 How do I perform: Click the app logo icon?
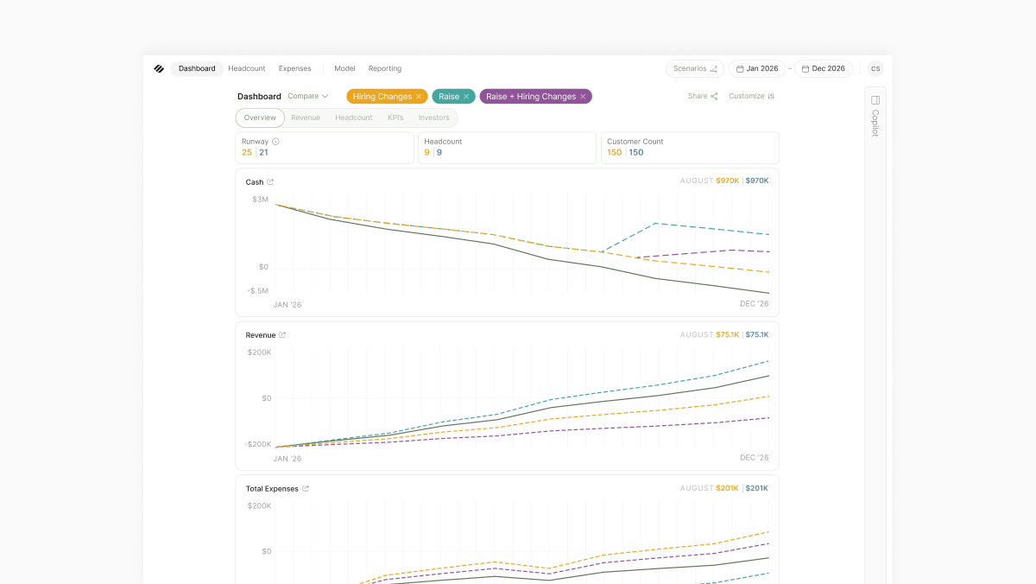pyautogui.click(x=159, y=69)
